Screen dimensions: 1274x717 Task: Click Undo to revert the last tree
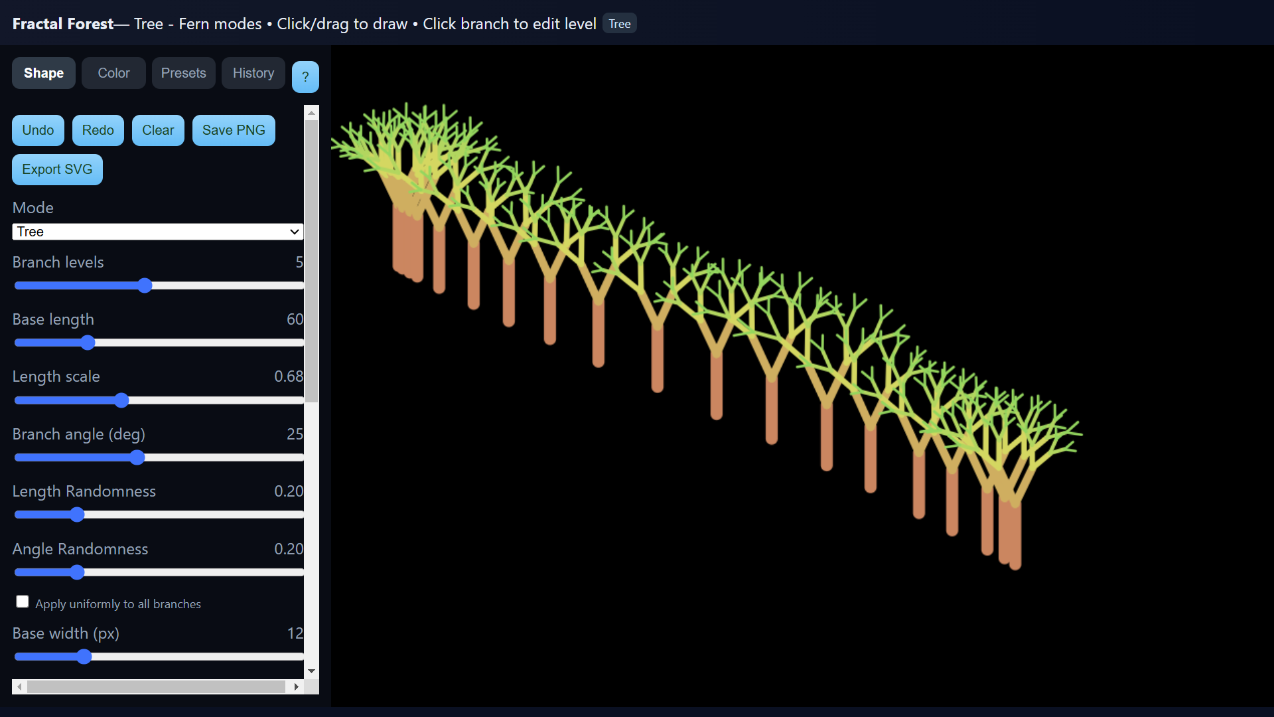pos(38,130)
